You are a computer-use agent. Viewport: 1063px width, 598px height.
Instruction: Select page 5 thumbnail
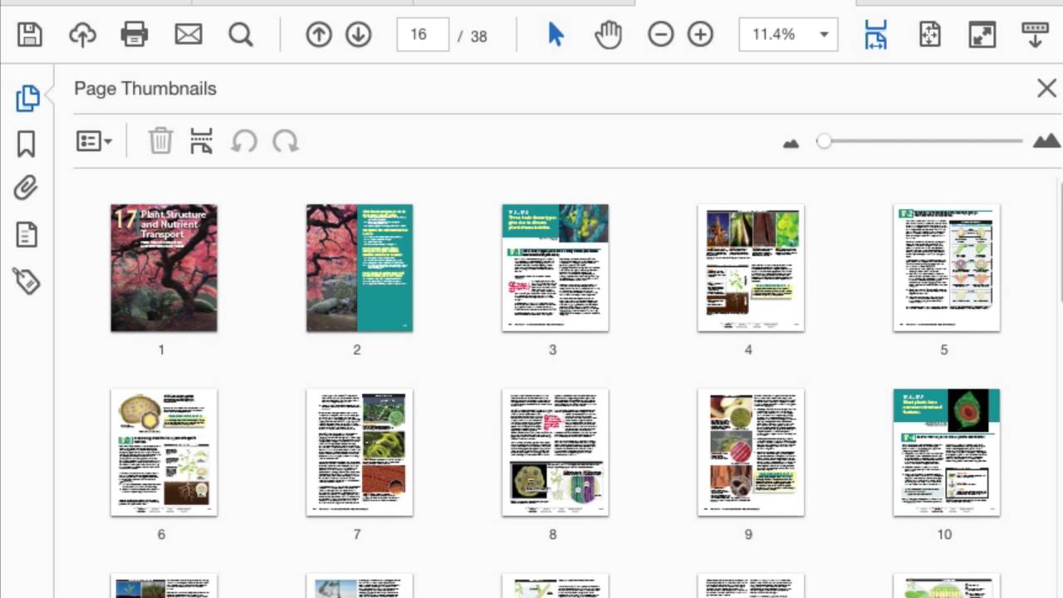pyautogui.click(x=947, y=267)
